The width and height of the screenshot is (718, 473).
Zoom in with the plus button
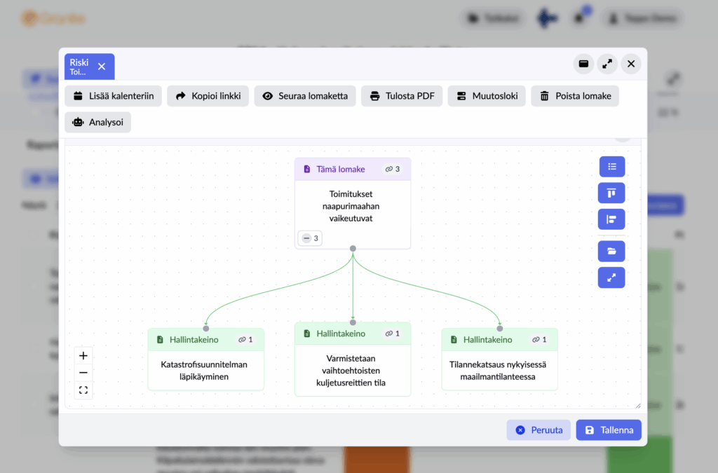[83, 355]
